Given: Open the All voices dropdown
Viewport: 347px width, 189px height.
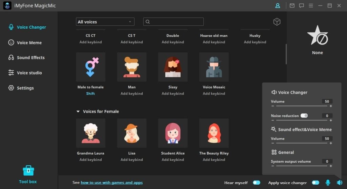Looking at the screenshot, I should [x=105, y=22].
